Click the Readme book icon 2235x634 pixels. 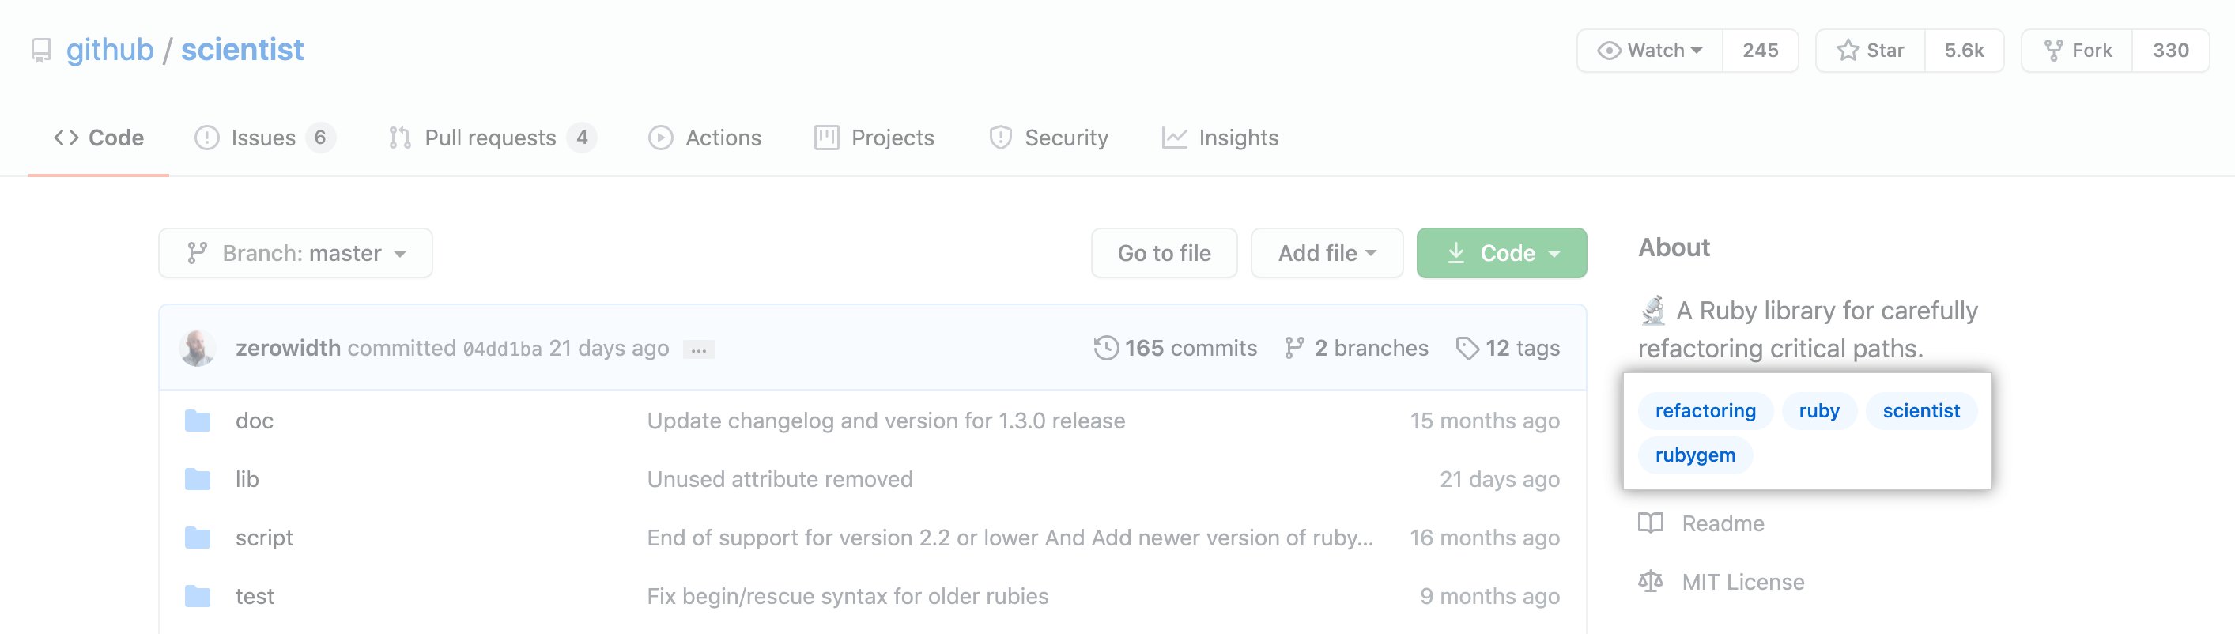point(1650,523)
